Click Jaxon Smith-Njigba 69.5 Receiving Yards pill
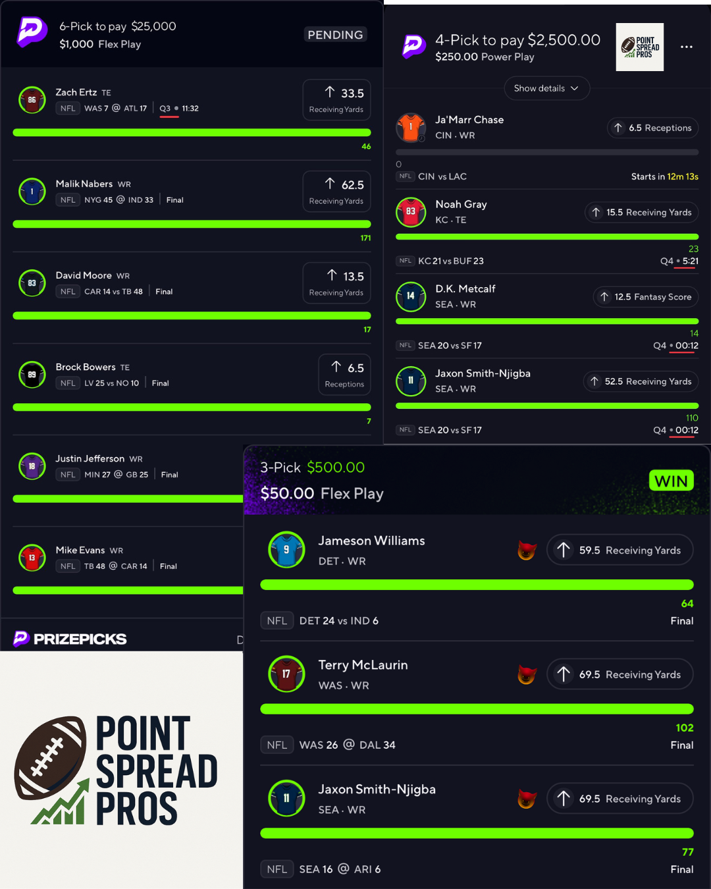The height and width of the screenshot is (889, 711). [x=619, y=799]
